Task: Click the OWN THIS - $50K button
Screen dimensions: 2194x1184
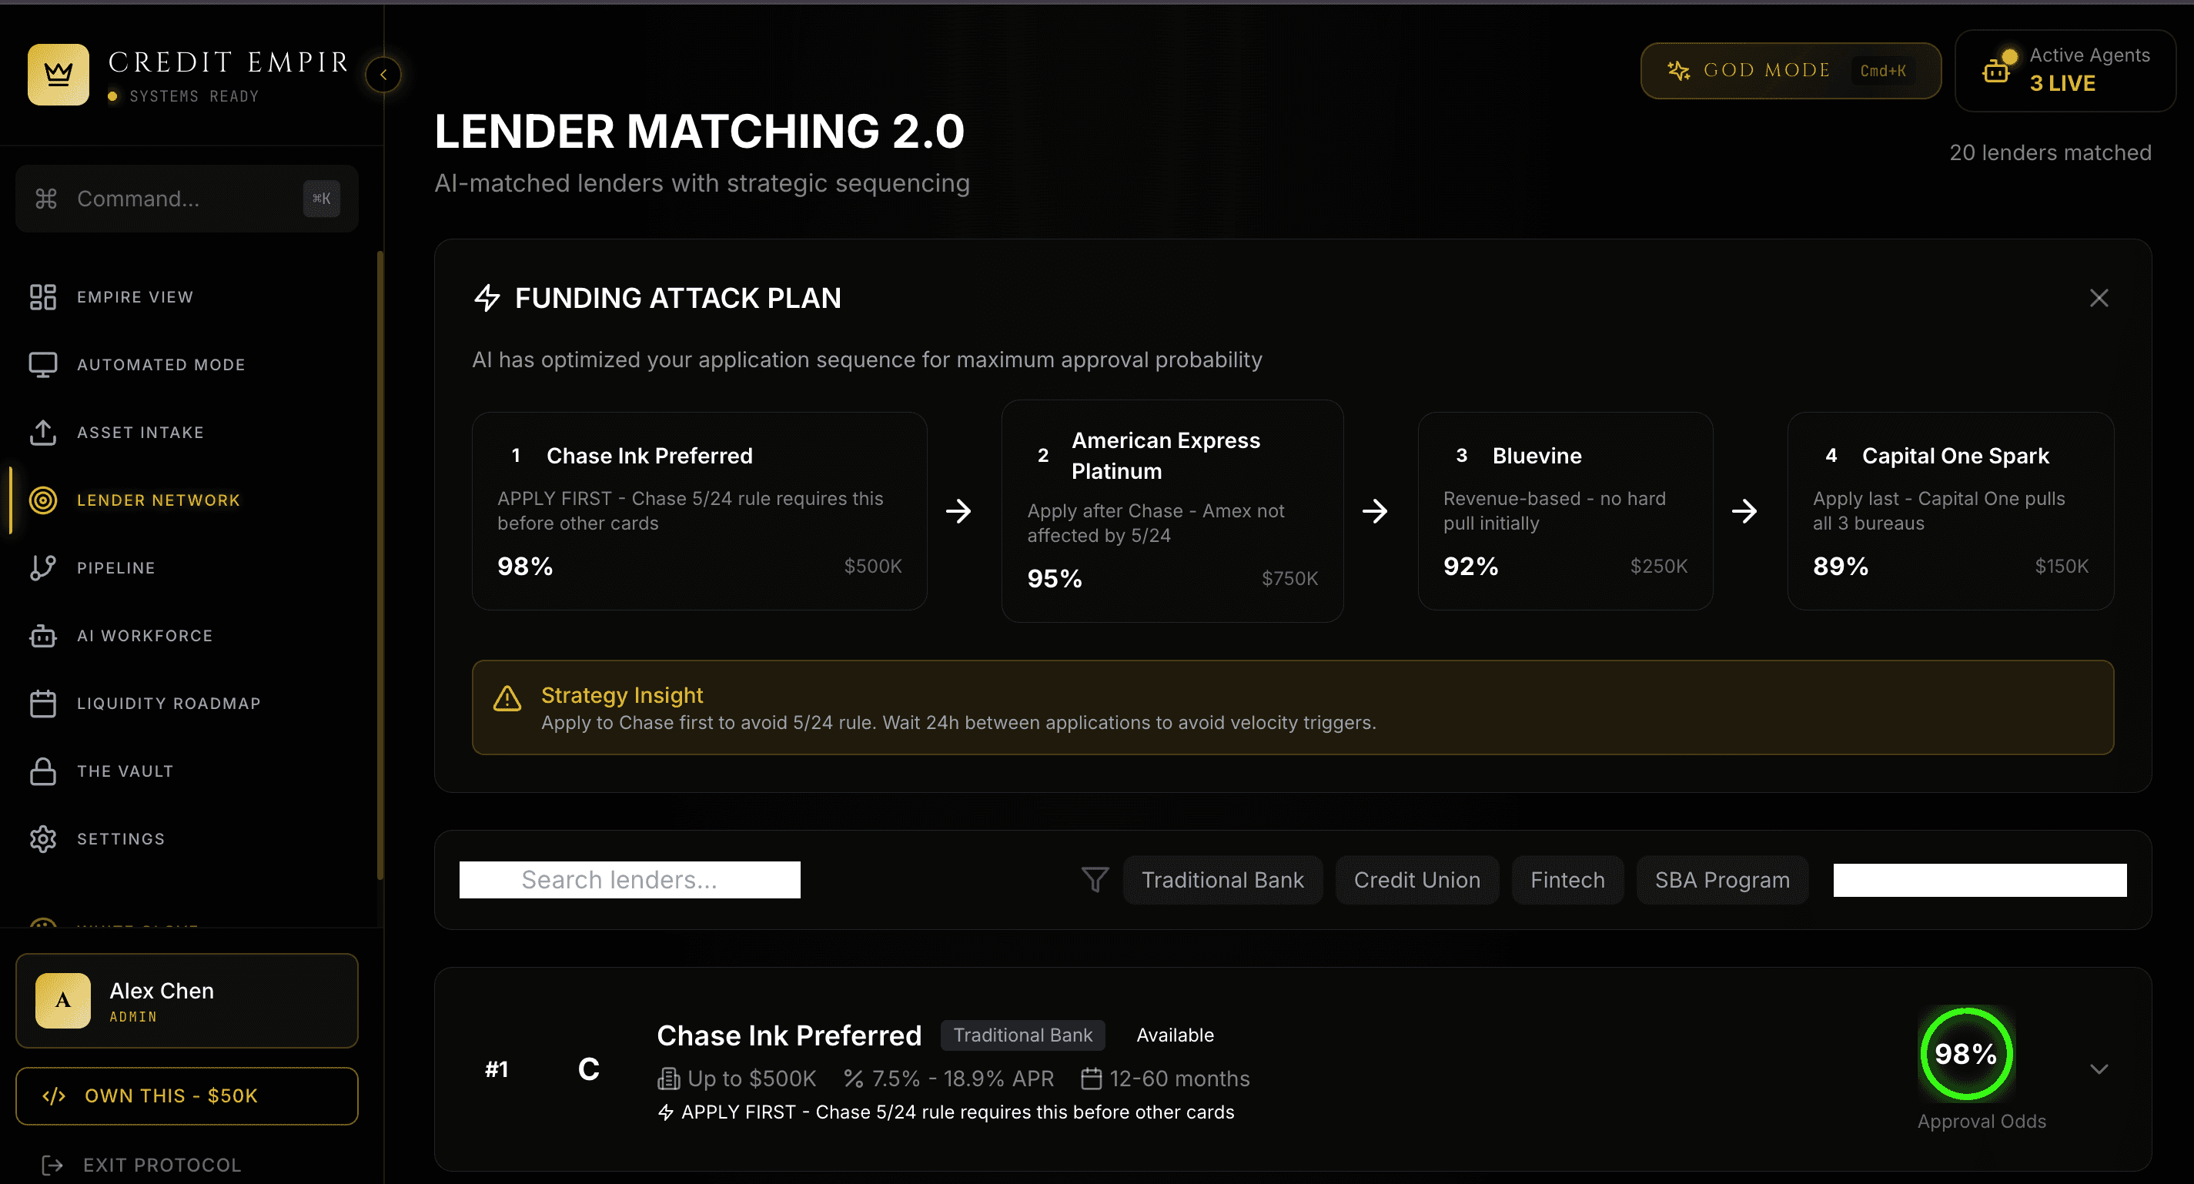Action: [186, 1096]
